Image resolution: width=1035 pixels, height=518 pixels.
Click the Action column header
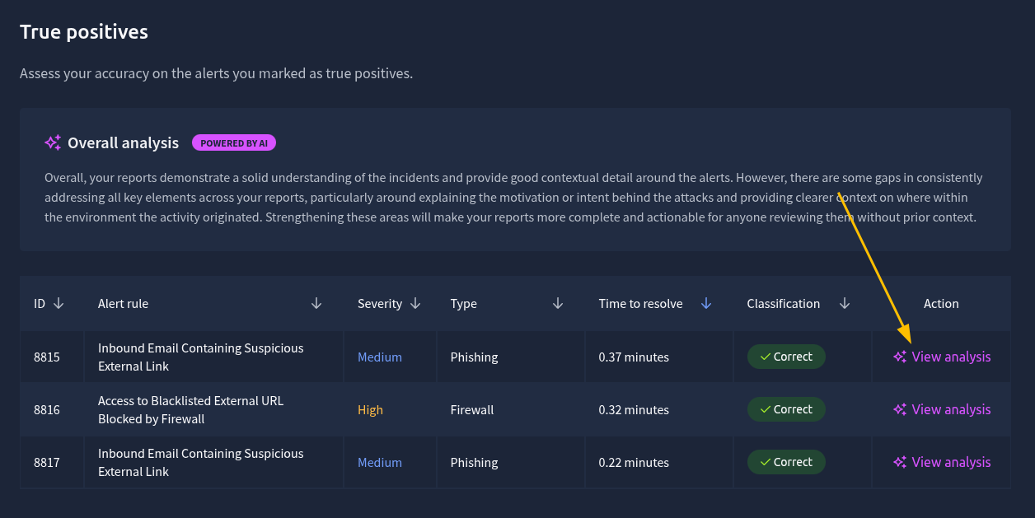tap(941, 304)
